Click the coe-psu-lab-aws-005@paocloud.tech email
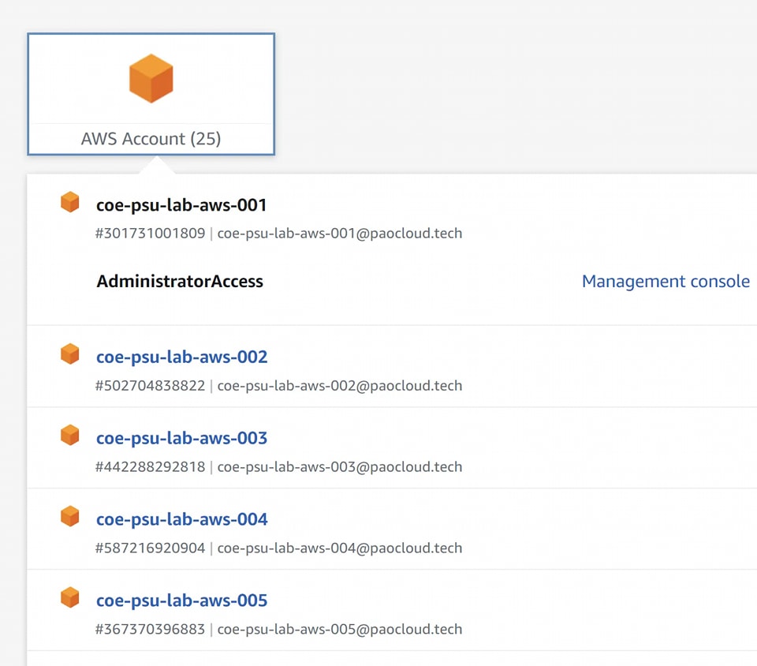 pos(339,630)
